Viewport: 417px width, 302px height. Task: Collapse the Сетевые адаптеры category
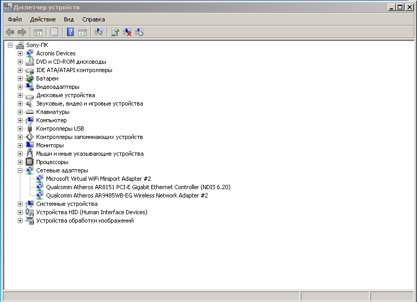click(x=20, y=170)
